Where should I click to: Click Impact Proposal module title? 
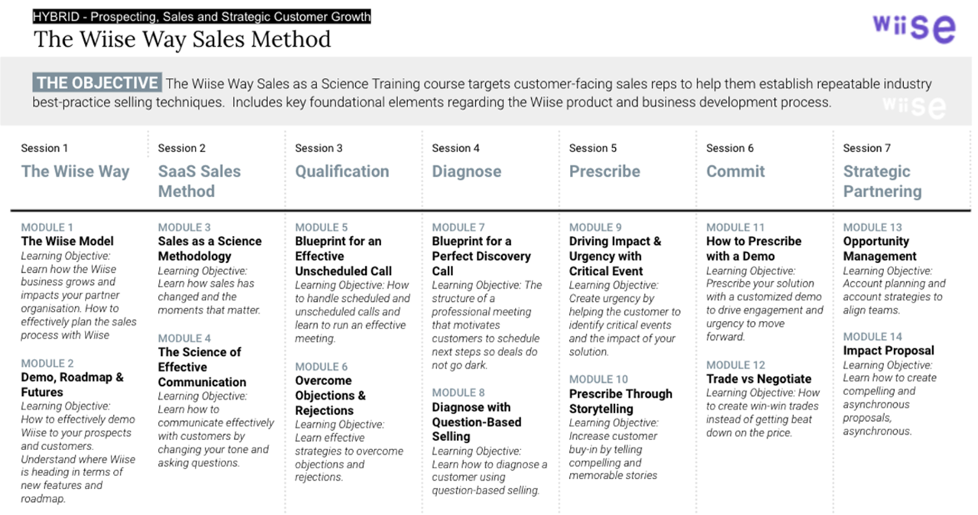[889, 351]
